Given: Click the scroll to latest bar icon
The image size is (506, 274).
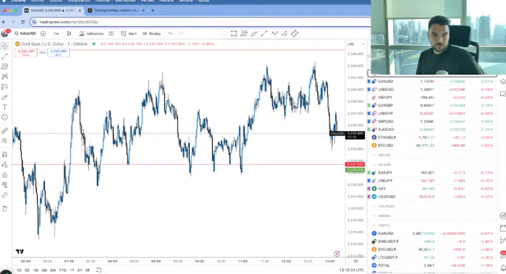Looking at the screenshot, I should point(356,261).
